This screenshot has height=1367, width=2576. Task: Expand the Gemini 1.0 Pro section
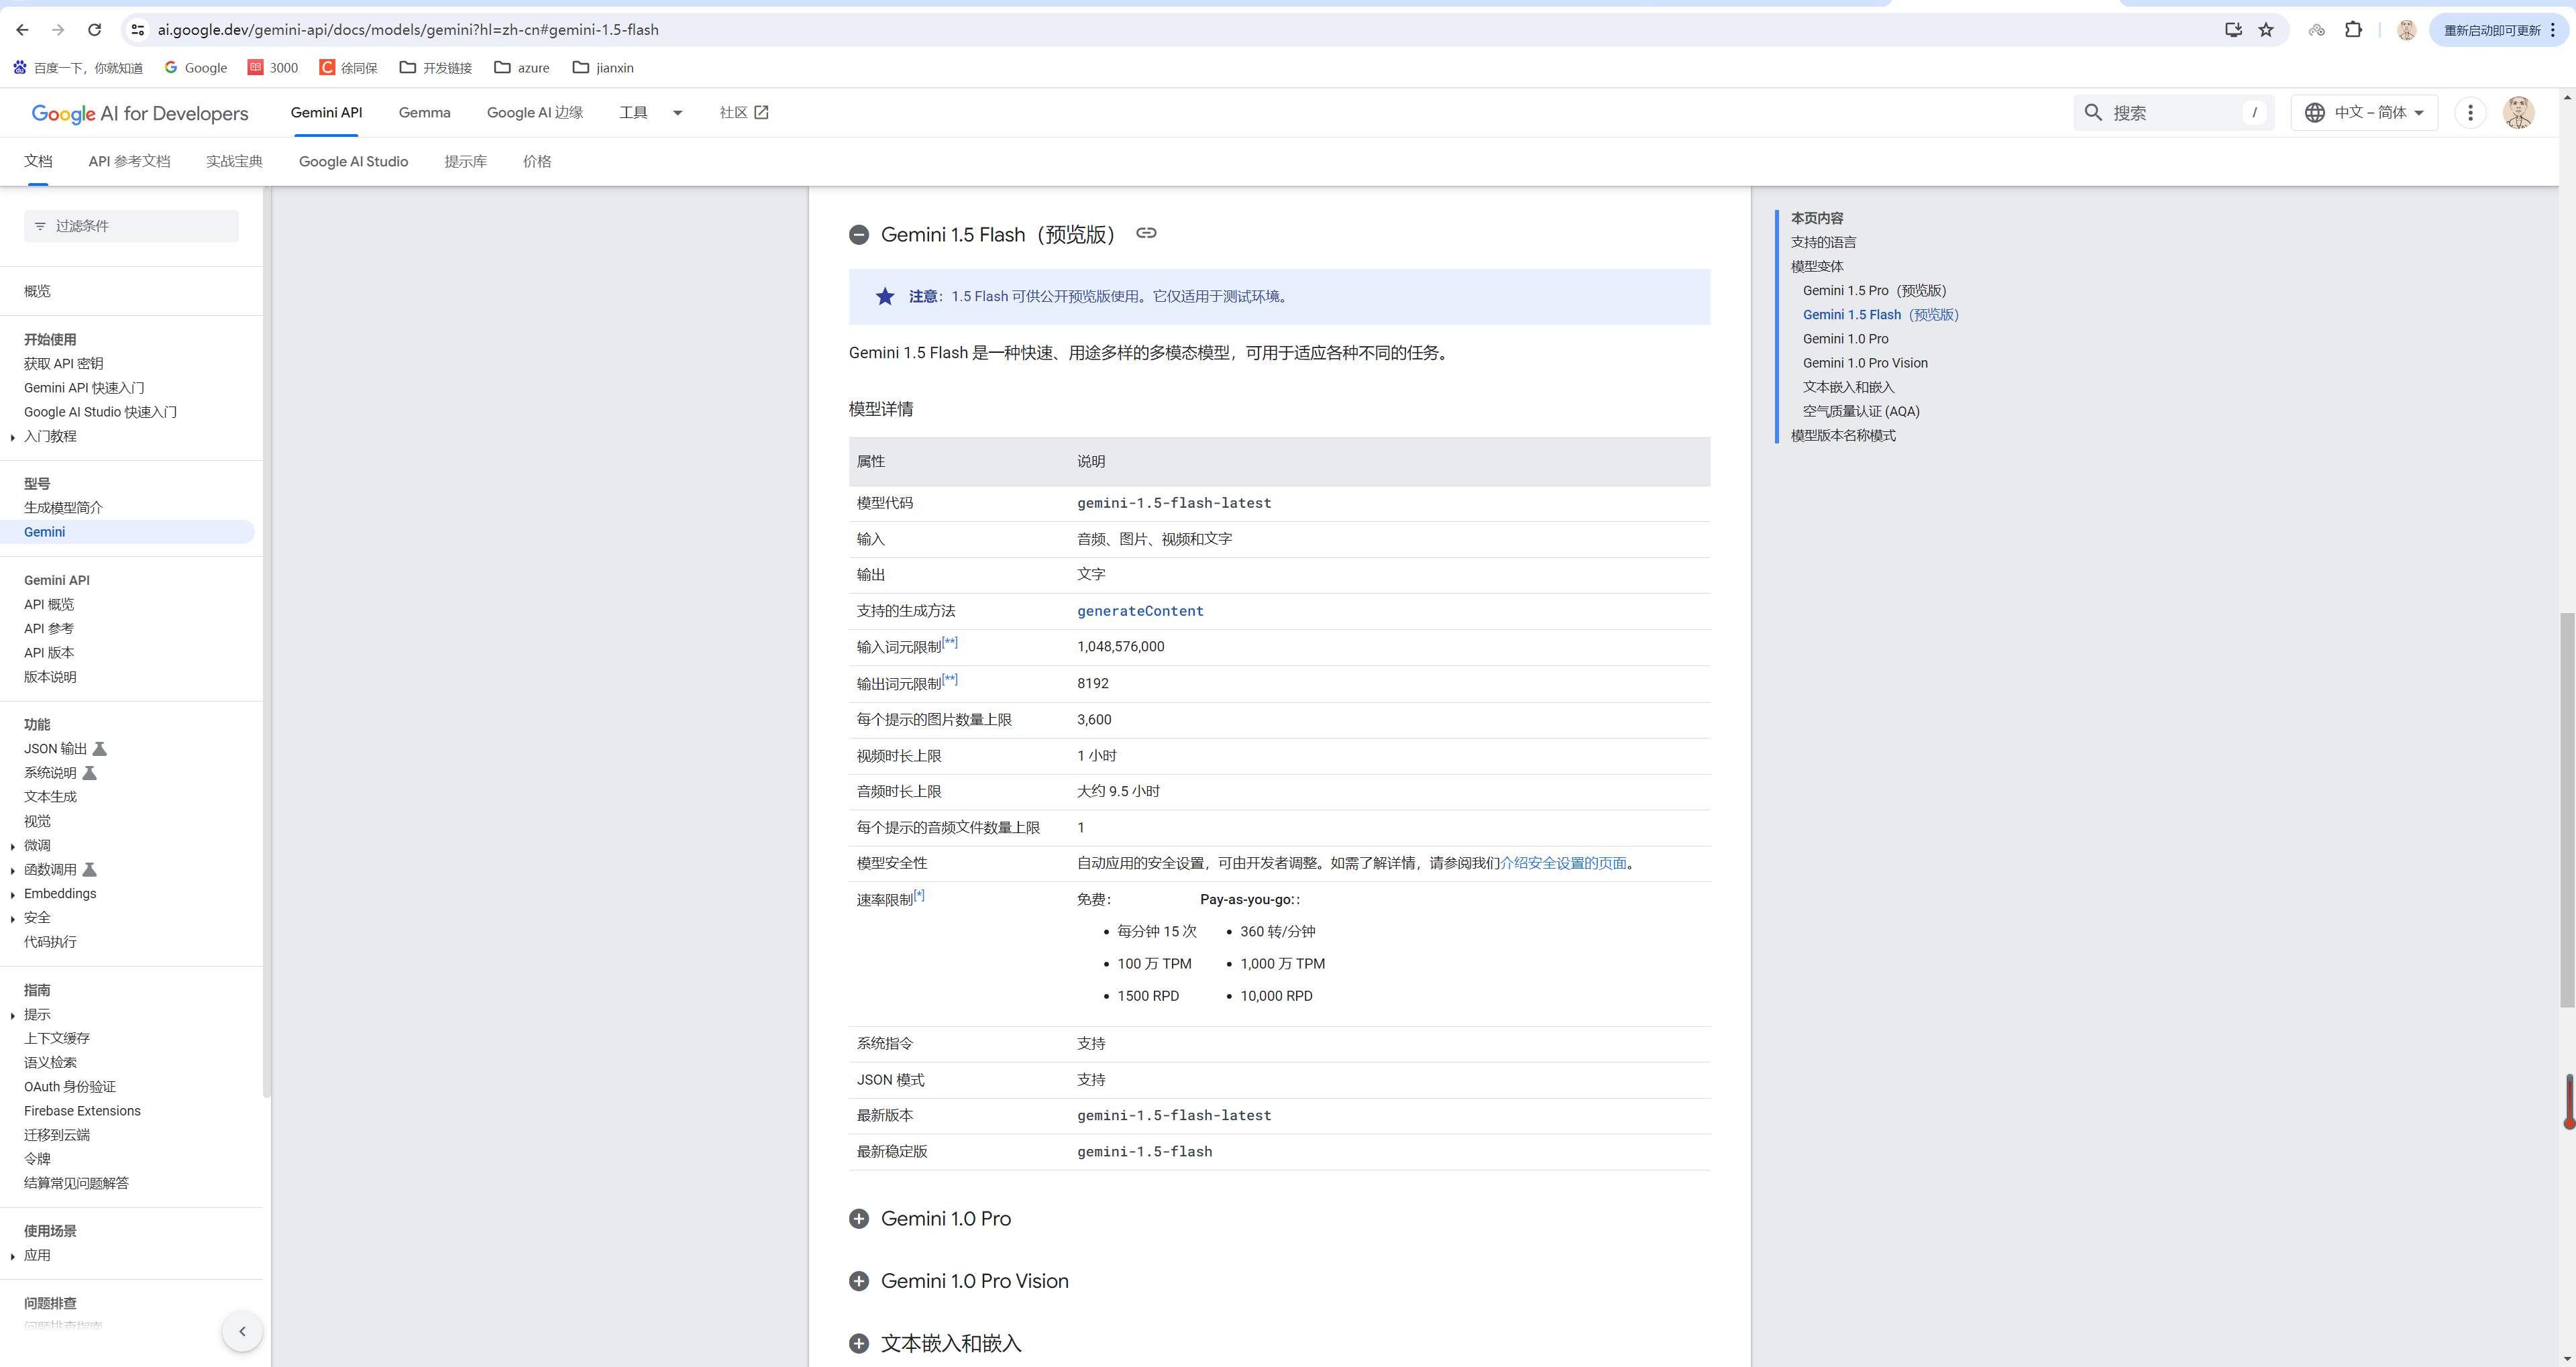pos(858,1219)
